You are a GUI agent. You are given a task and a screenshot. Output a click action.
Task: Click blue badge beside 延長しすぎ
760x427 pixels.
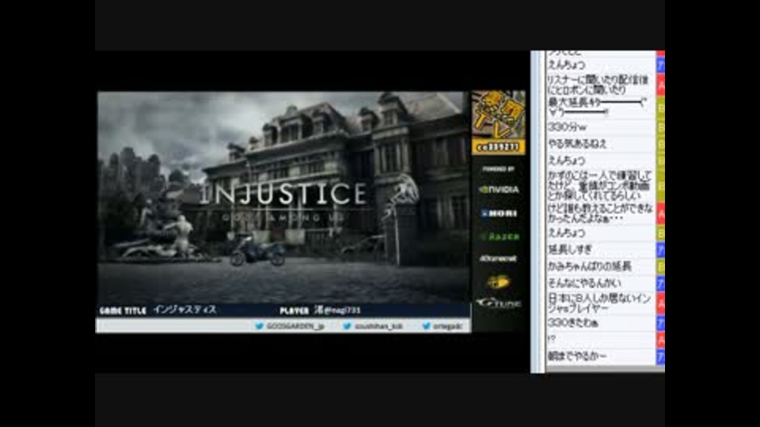pos(660,250)
